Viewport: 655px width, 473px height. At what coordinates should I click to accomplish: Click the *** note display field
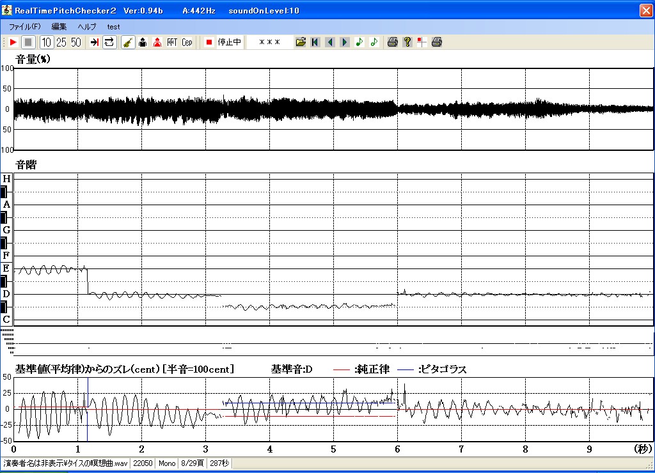(269, 42)
